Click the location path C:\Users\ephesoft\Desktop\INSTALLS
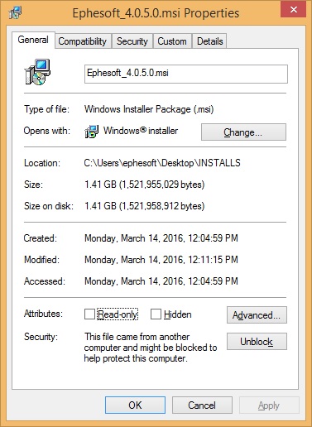Image resolution: width=312 pixels, height=427 pixels. point(162,163)
